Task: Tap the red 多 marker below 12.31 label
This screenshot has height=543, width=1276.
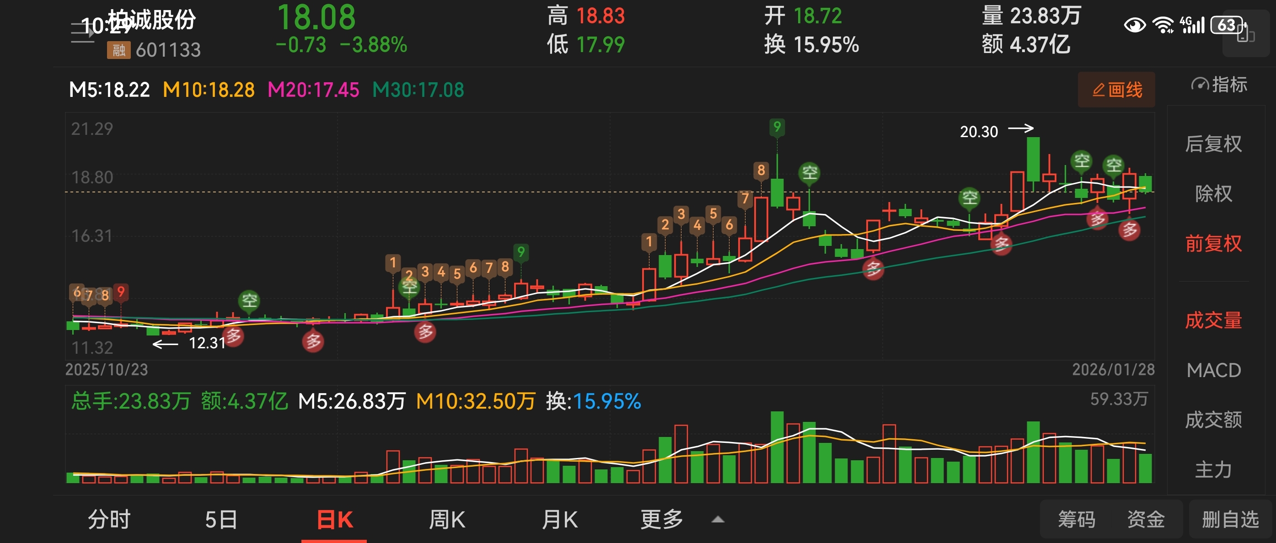Action: (x=233, y=336)
